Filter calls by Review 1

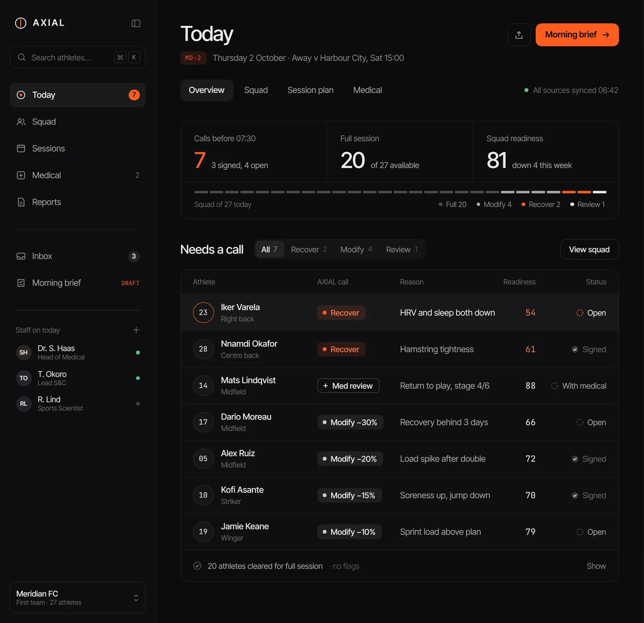(402, 250)
